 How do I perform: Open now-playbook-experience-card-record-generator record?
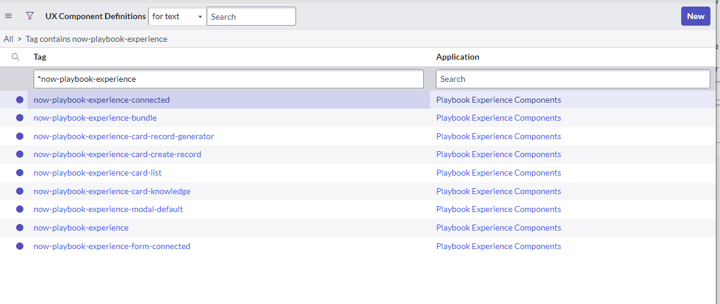(x=124, y=136)
